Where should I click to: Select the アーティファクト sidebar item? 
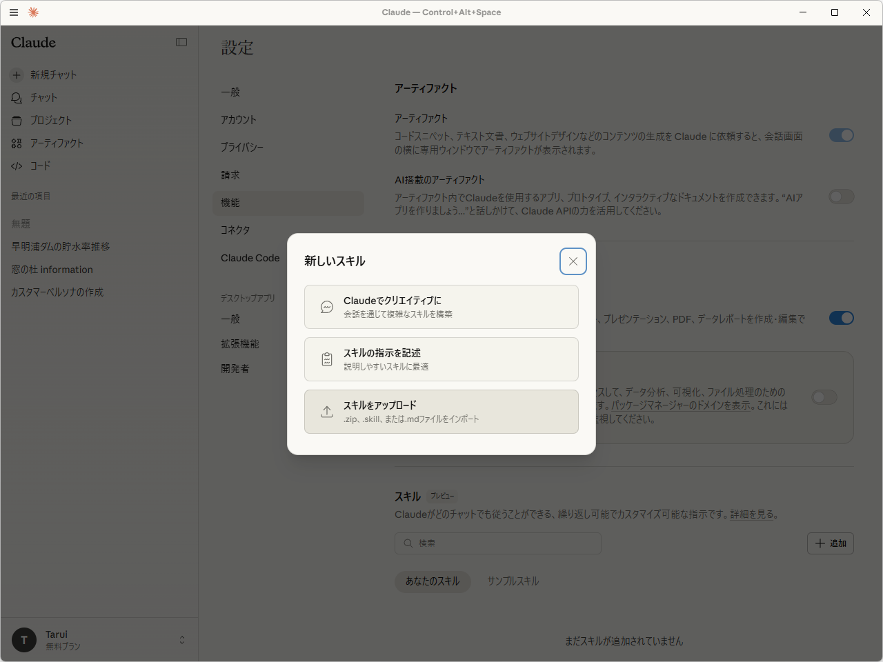tap(57, 143)
